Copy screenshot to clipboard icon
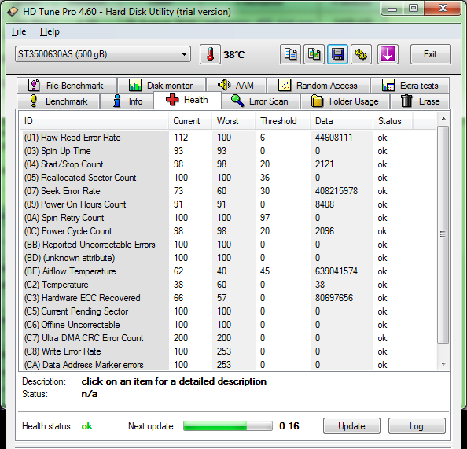 coord(314,54)
